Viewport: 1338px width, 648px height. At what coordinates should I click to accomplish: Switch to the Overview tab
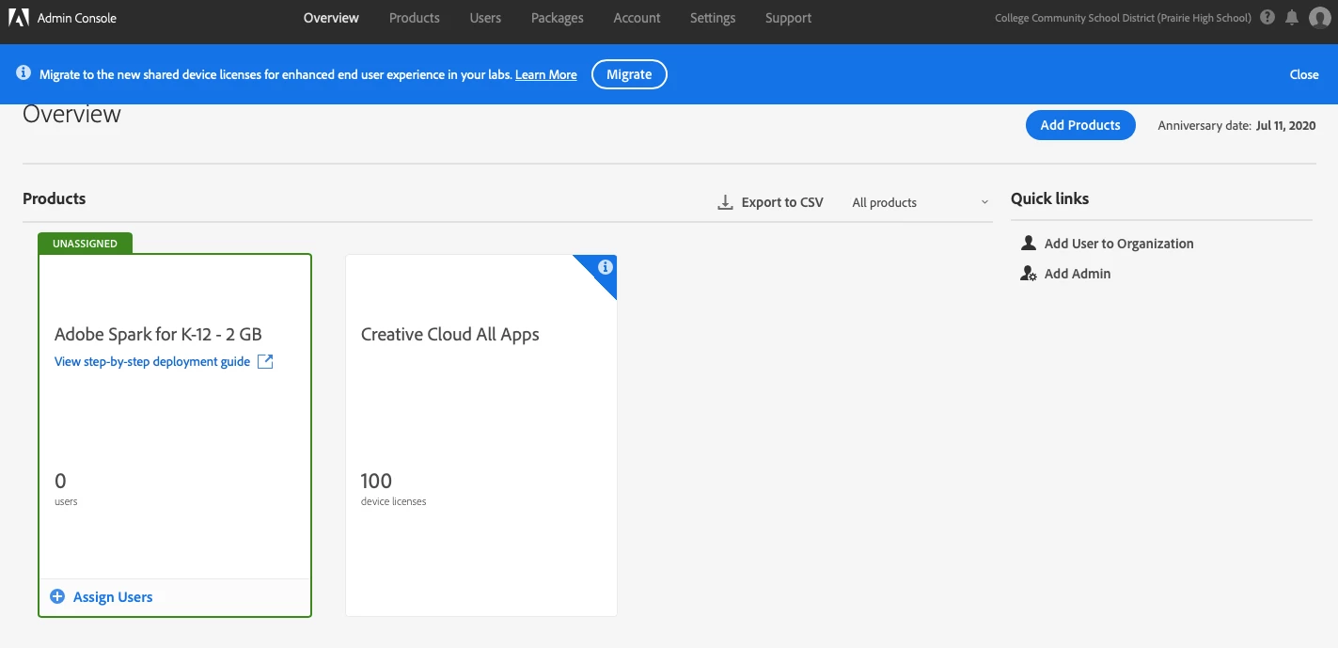point(331,18)
